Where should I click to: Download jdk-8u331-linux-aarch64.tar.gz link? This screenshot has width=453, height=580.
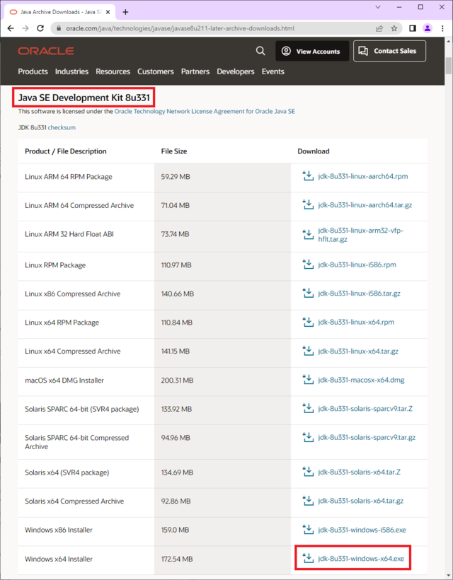pos(365,205)
